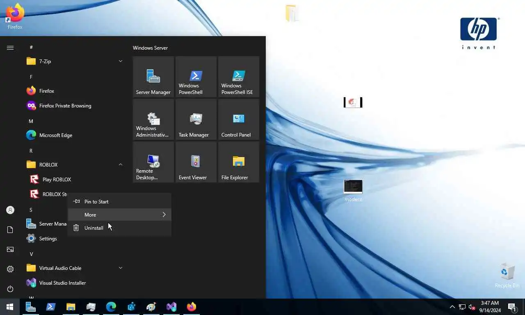Open the Settings gear in Start rail

[x=10, y=269]
